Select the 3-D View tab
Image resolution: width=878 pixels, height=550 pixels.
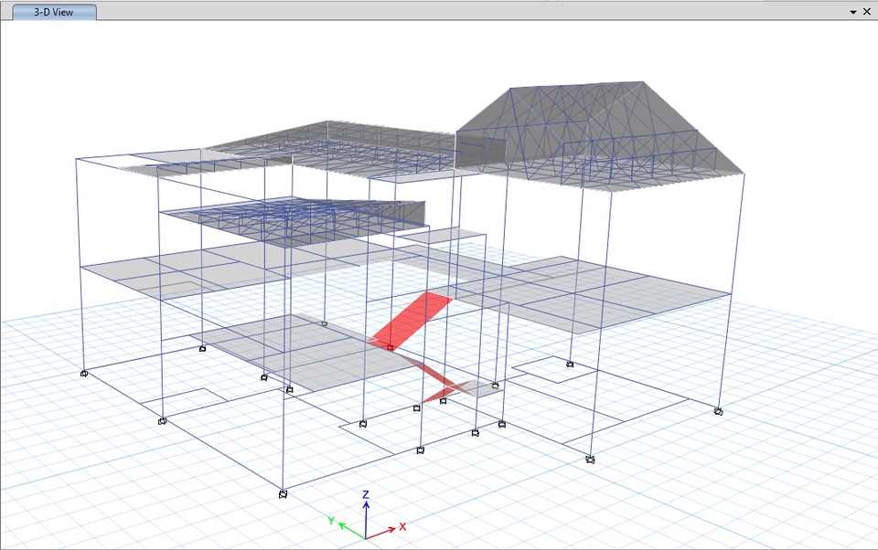click(54, 12)
